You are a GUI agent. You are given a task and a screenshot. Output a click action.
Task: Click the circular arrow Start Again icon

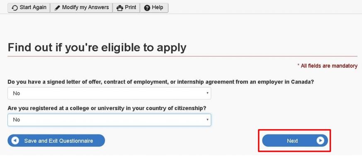coord(15,8)
